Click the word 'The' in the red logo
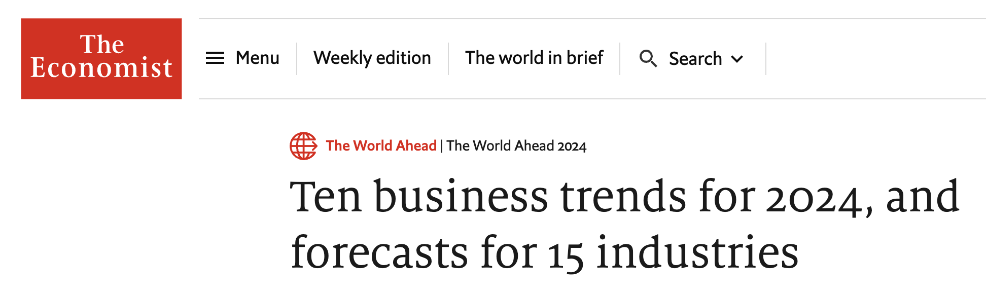 point(102,45)
